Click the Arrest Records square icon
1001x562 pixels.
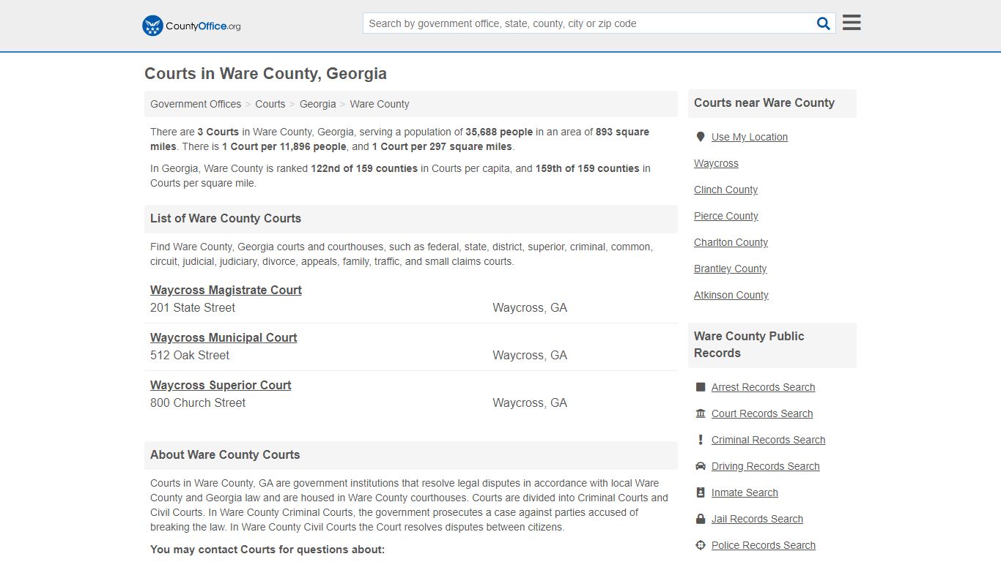tap(700, 387)
